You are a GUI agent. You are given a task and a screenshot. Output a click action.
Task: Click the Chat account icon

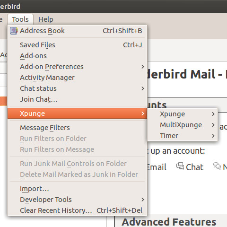coord(180,166)
